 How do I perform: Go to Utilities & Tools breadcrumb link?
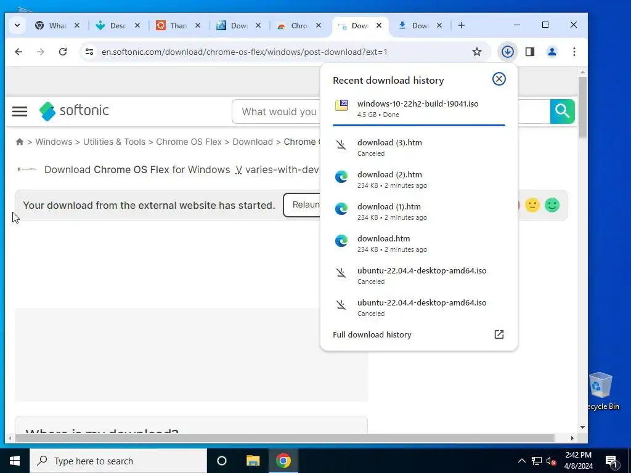[114, 142]
